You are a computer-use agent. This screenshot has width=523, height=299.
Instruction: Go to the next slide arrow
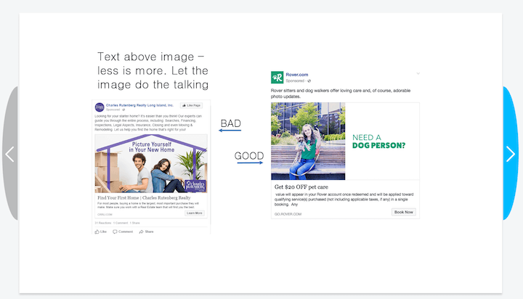510,154
